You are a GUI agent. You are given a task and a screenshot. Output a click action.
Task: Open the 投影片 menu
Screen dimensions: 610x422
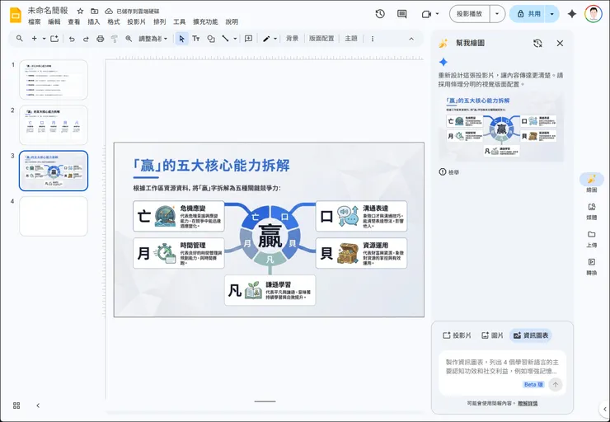coord(136,21)
